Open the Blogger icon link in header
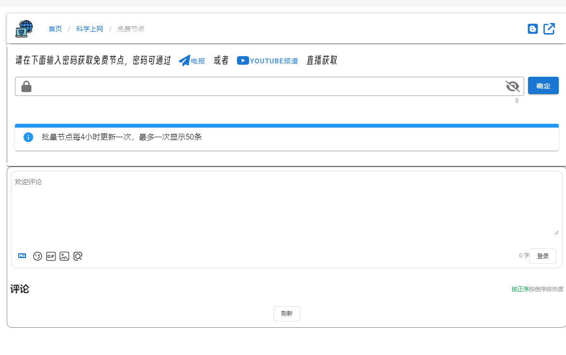This screenshot has height=355, width=566. 532,29
